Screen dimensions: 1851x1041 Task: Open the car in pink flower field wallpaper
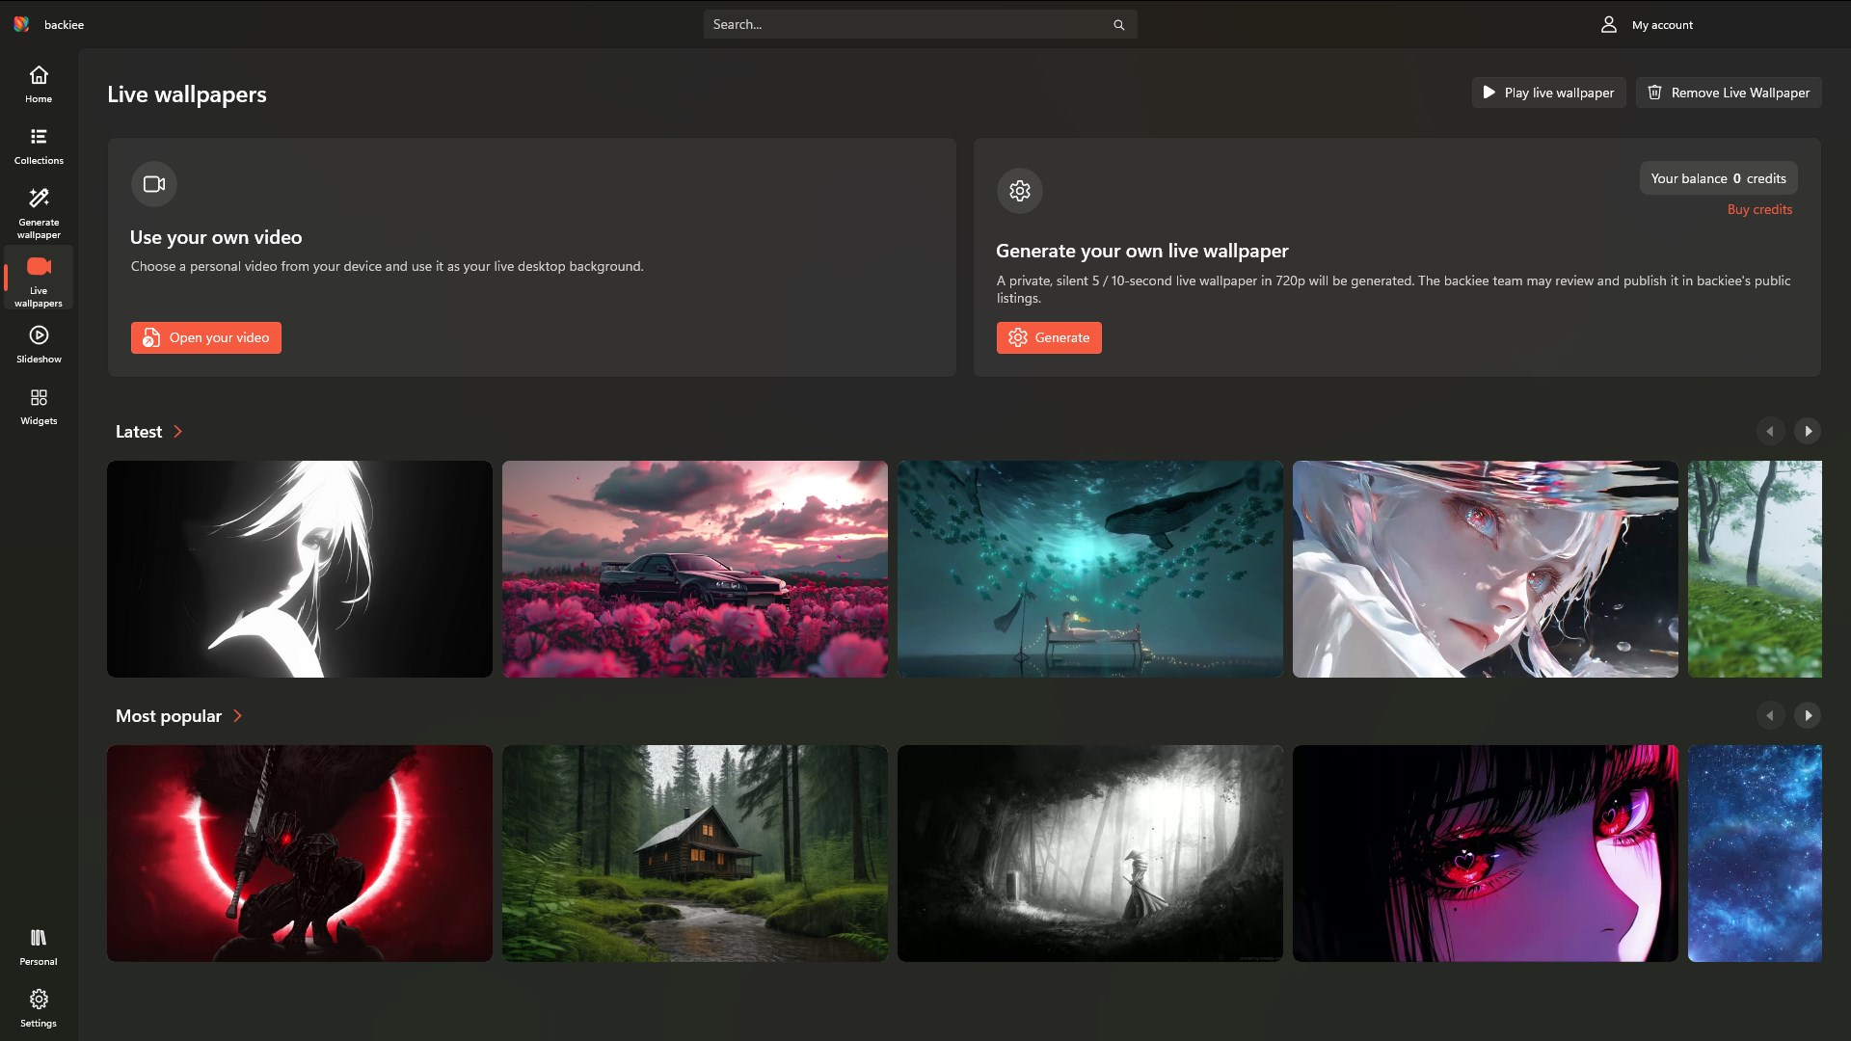click(x=695, y=569)
